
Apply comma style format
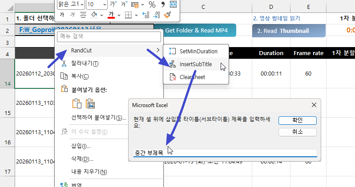coord(162,4)
